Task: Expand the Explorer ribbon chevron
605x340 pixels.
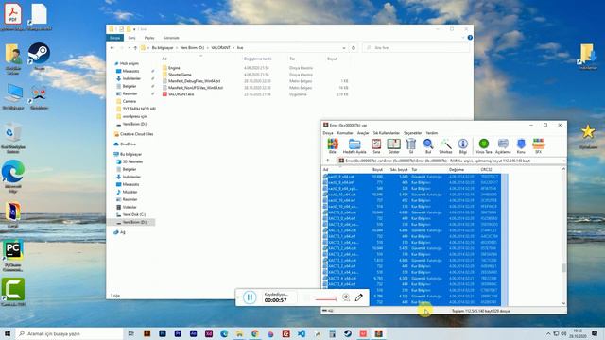Action: pyautogui.click(x=463, y=38)
